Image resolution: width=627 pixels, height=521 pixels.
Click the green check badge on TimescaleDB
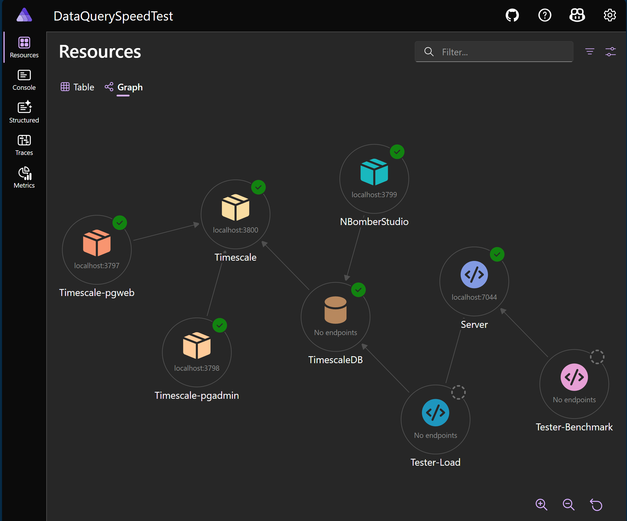click(358, 290)
